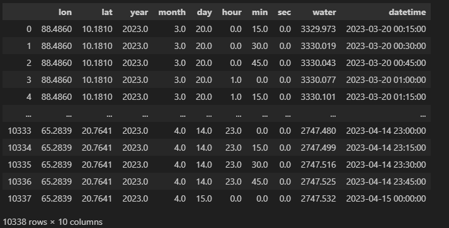449x228 pixels.
Task: Click datetime cell 2023-04-15 00:00:00
Action: coord(386,198)
